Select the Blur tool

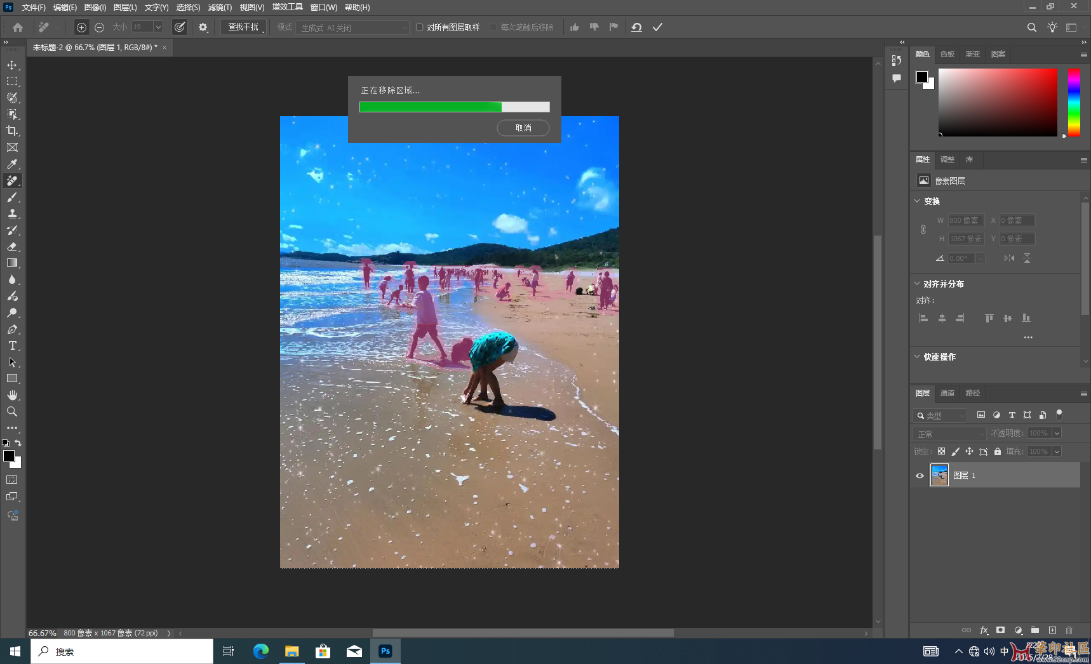tap(12, 279)
